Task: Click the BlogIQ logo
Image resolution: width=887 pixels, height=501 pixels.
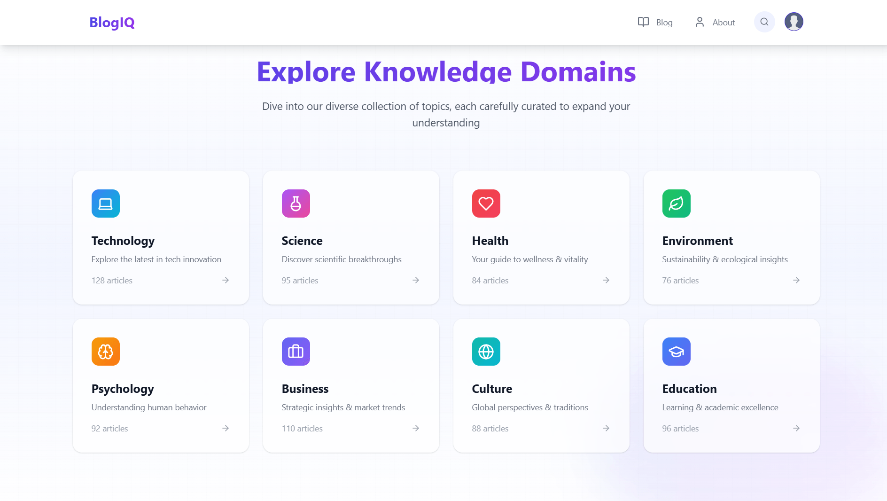Action: tap(112, 22)
